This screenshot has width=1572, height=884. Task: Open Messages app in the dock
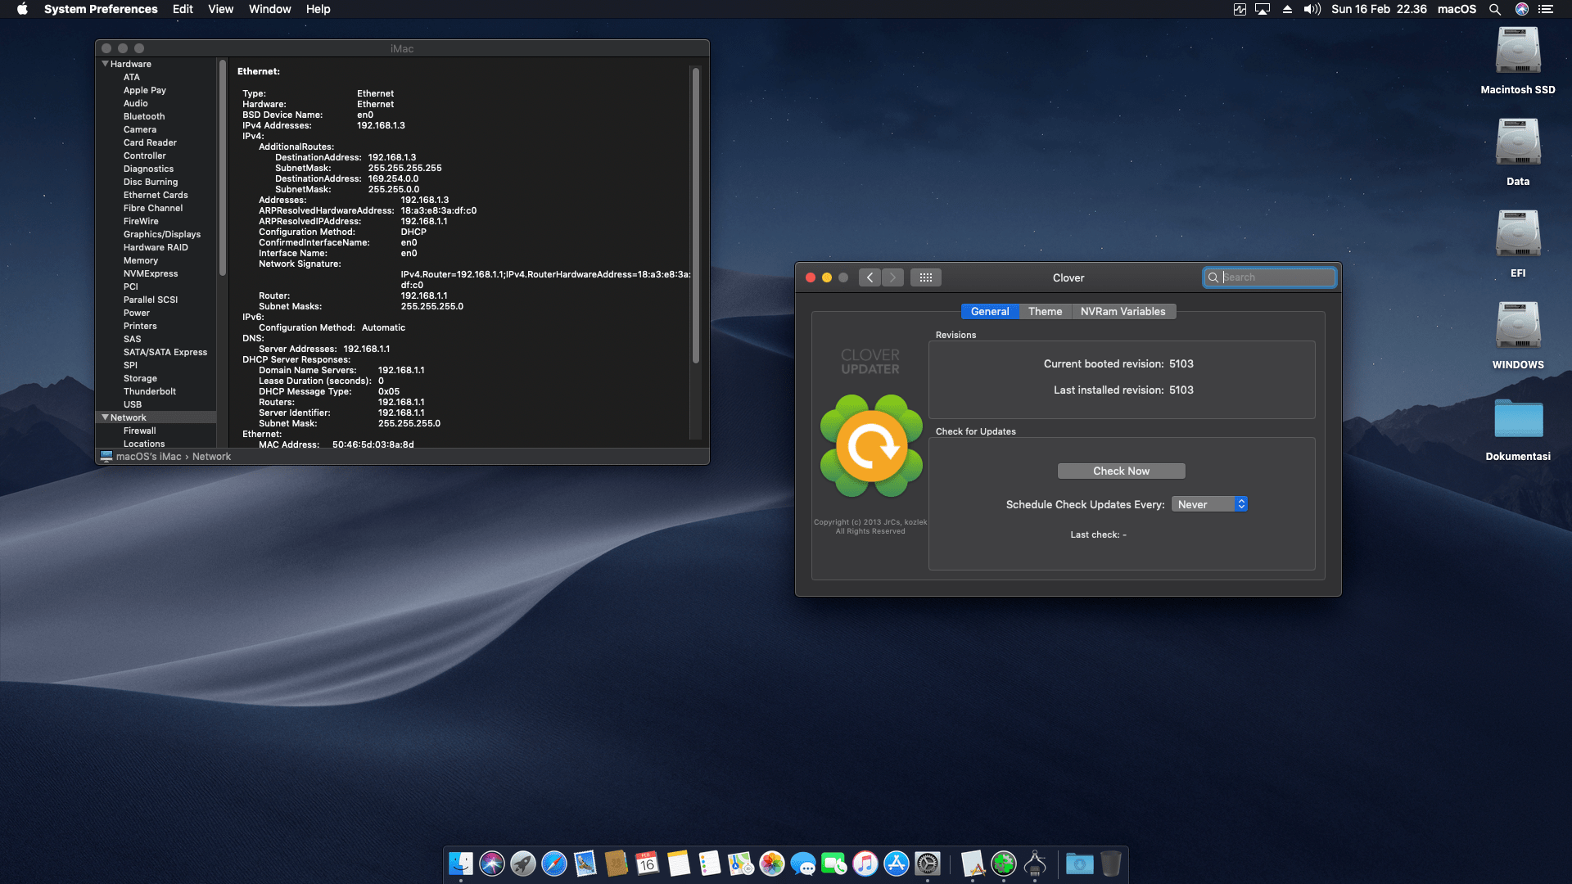coord(803,864)
